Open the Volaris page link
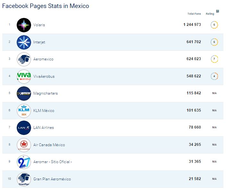 [39, 25]
